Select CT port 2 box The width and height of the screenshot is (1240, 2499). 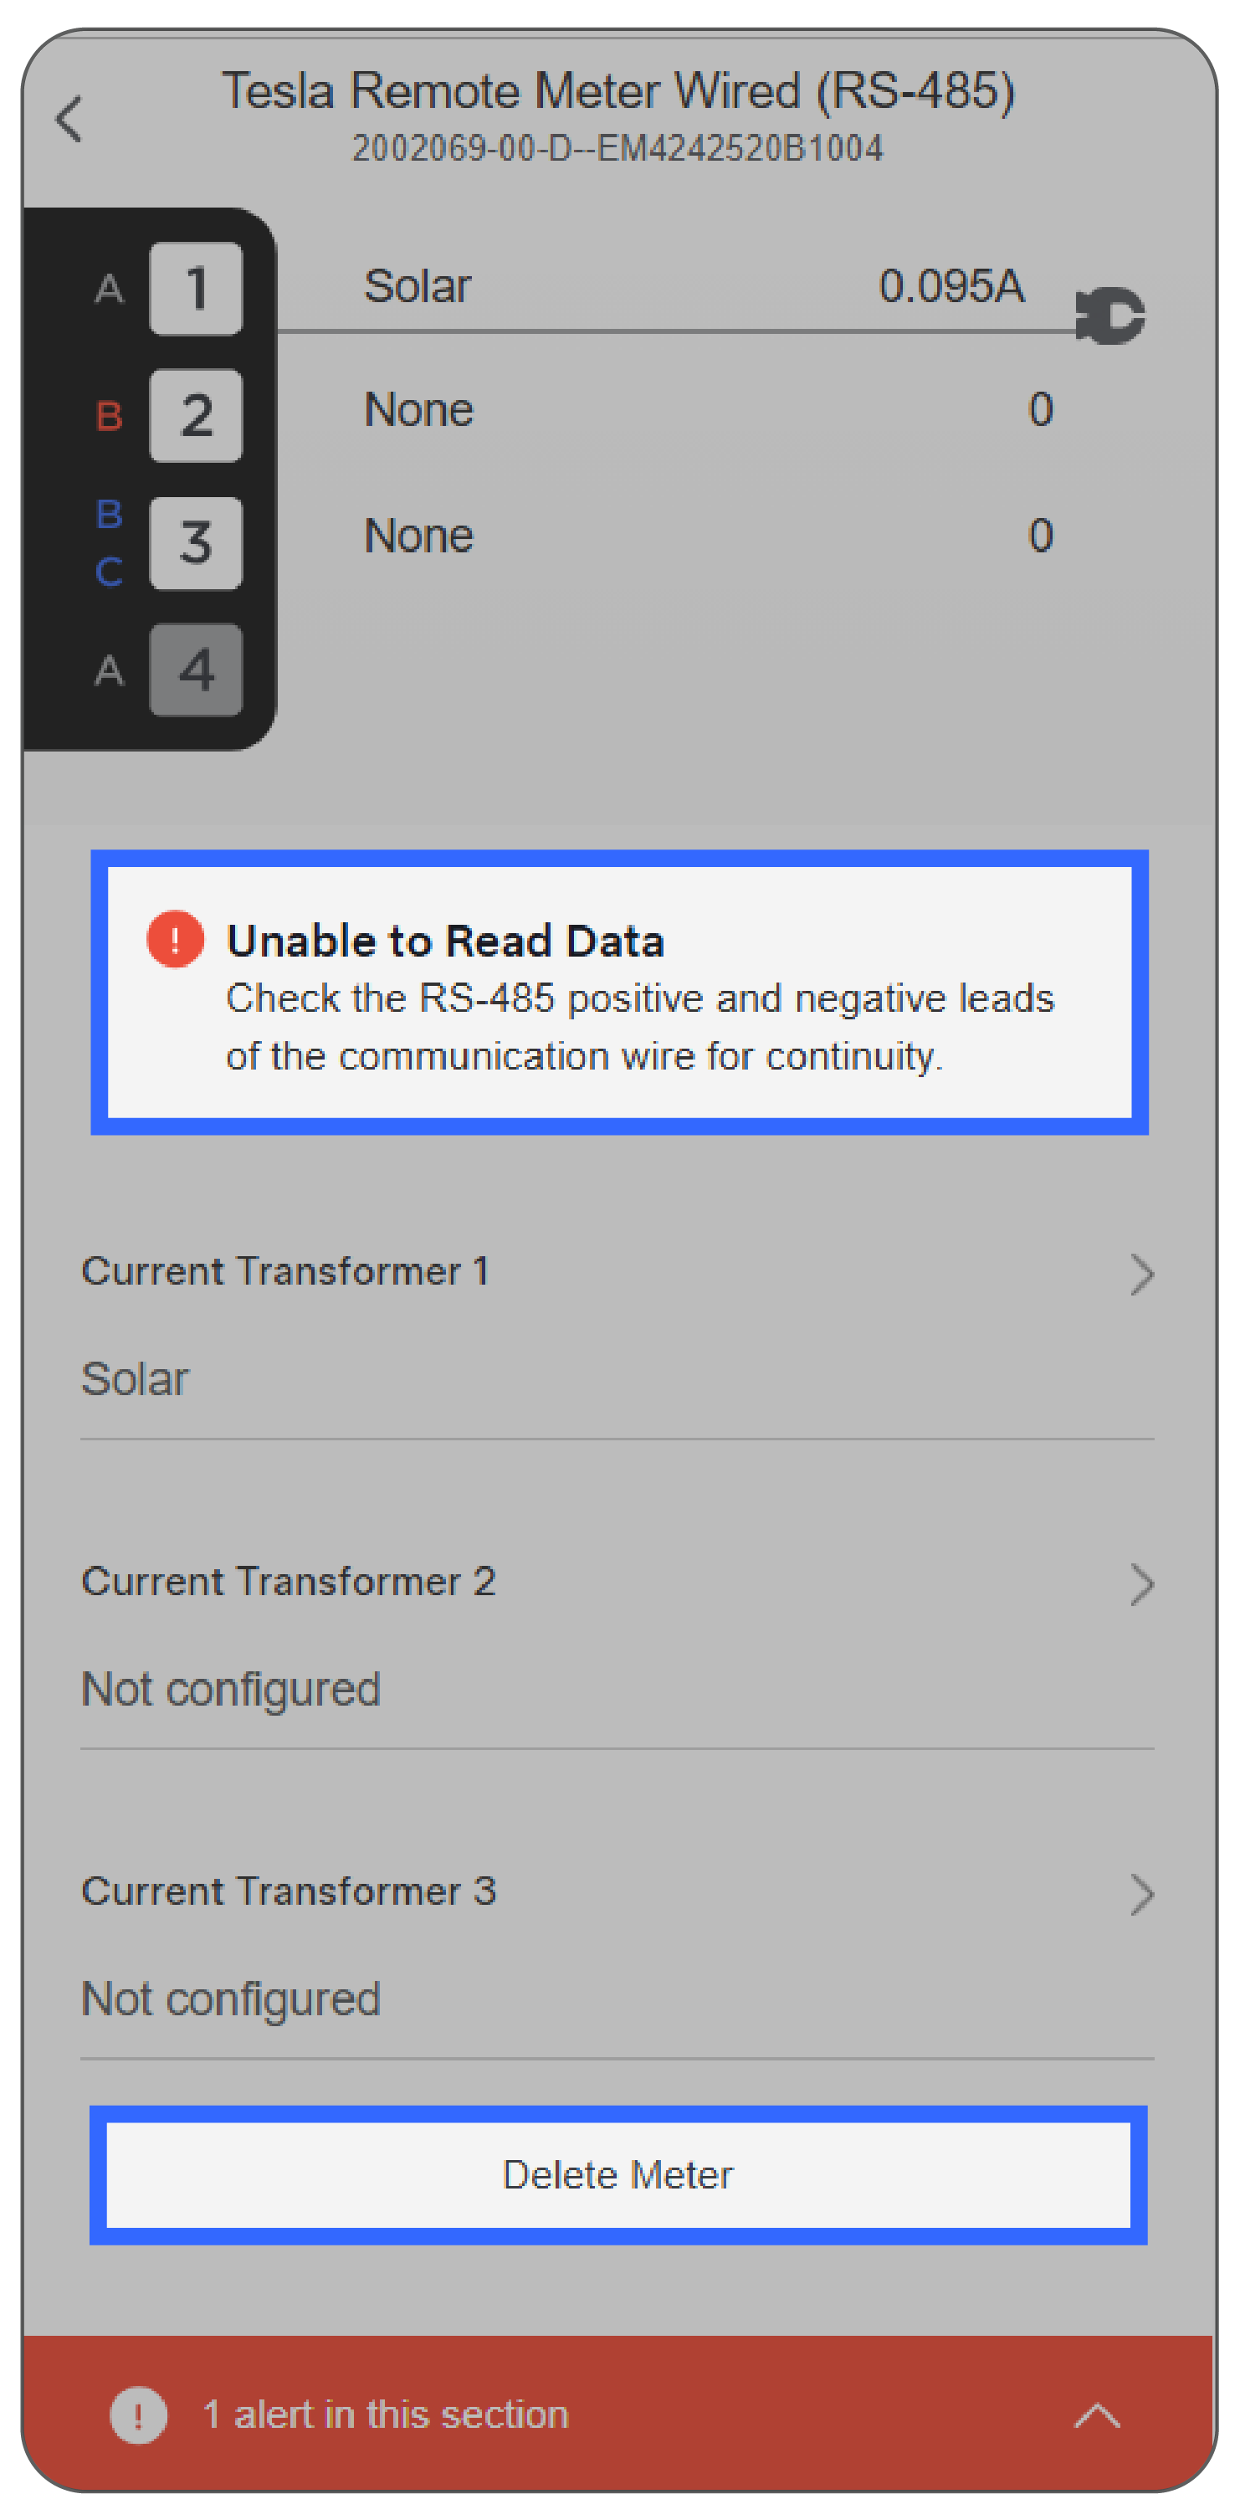[196, 415]
